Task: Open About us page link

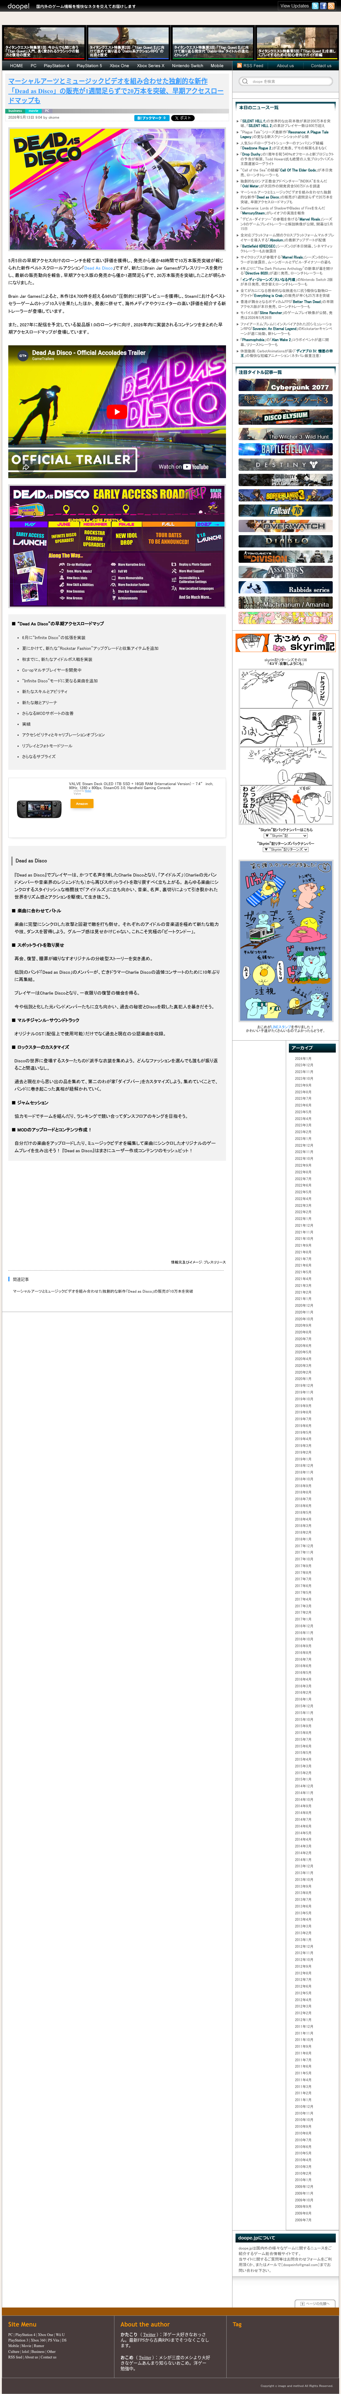Action: click(285, 66)
